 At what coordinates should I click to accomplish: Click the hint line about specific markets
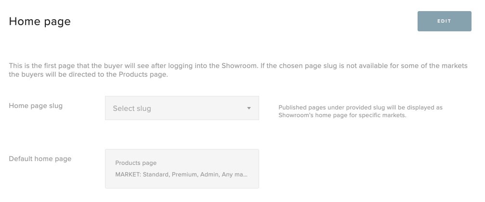point(342,116)
